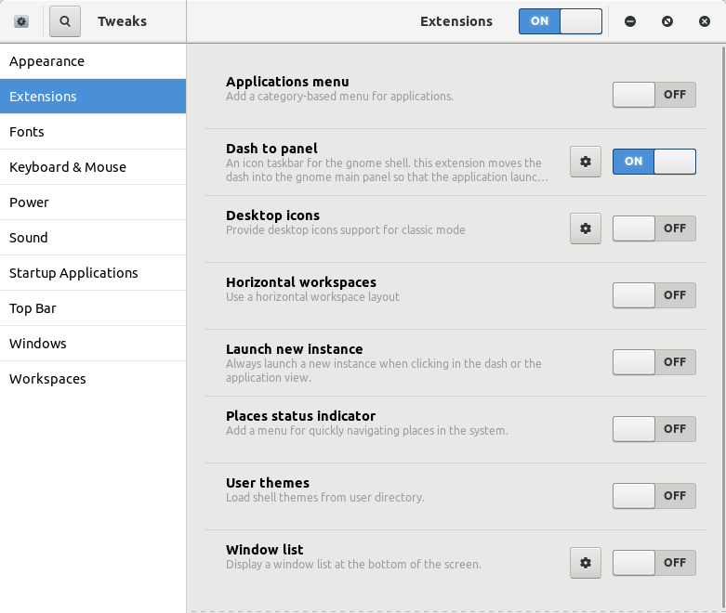Minimize the Tweaks window
726x613 pixels.
(630, 21)
